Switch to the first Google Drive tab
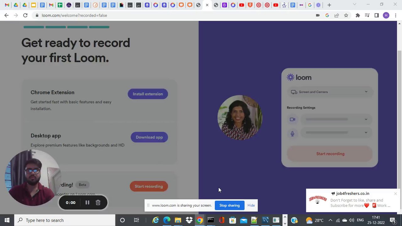Image resolution: width=402 pixels, height=226 pixels. click(16, 5)
